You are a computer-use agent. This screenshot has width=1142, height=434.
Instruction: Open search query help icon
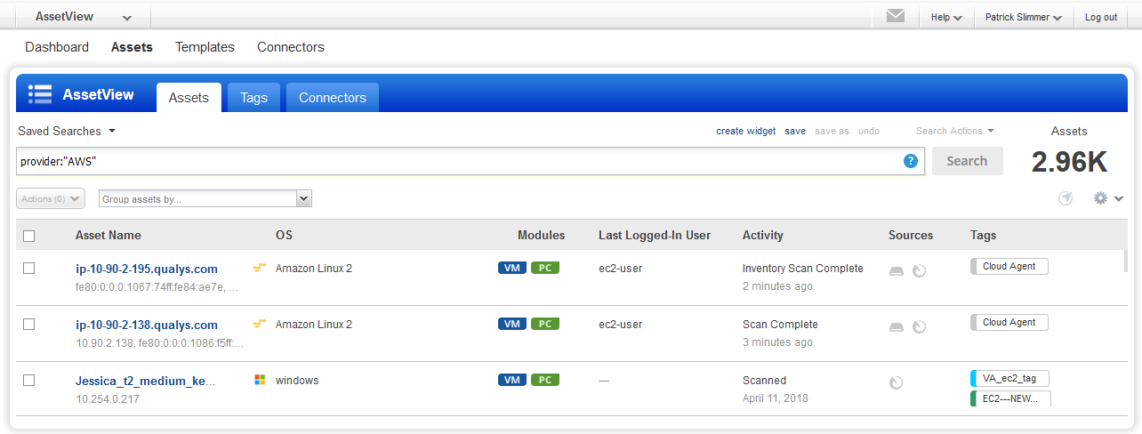(911, 161)
